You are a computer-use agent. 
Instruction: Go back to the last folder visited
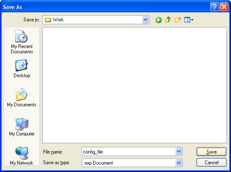[158, 20]
